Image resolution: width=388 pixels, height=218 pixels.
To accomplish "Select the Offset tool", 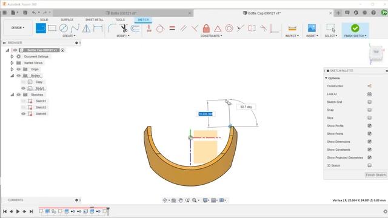I will (x=135, y=28).
